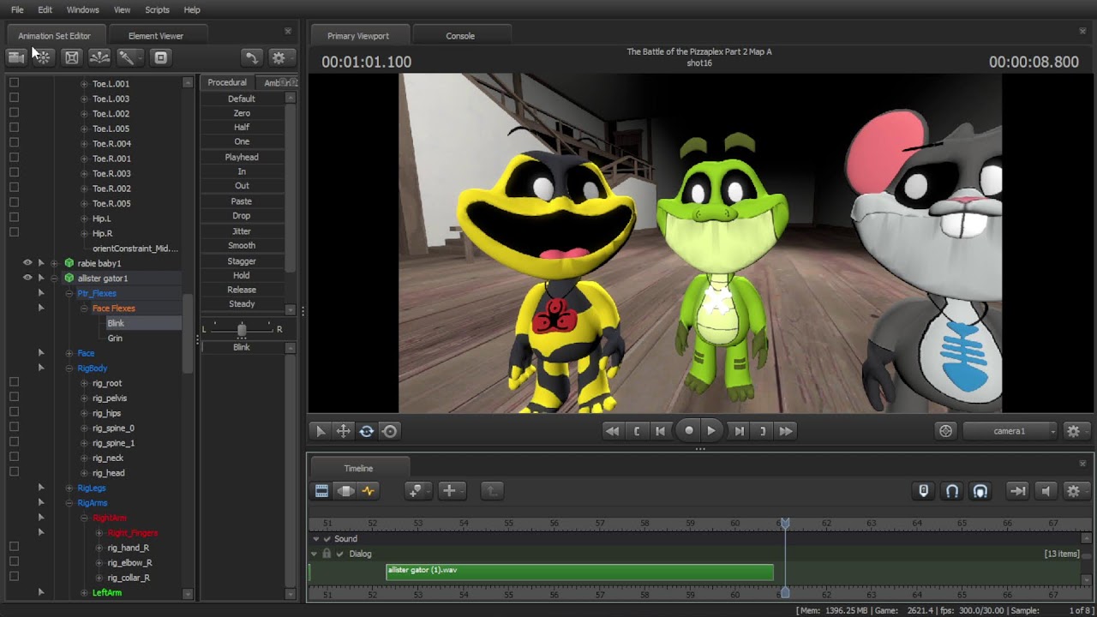Choose the selection arrow tool below viewport

pyautogui.click(x=321, y=431)
